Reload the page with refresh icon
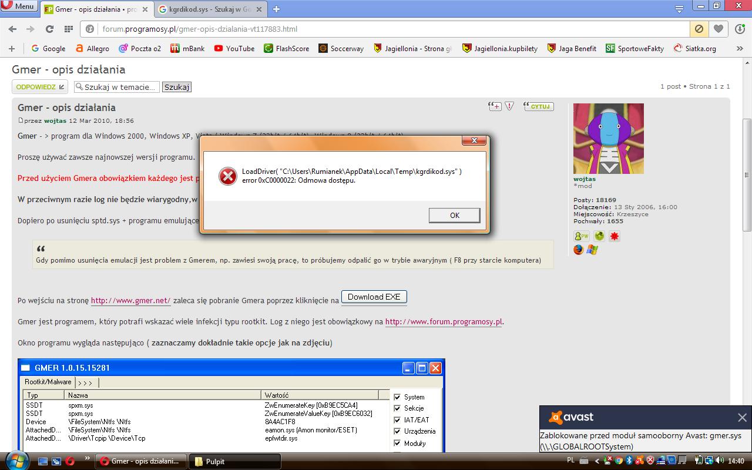 point(49,29)
